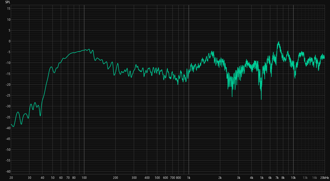This screenshot has width=330, height=181.
Task: Click the dimmed 13k frequency label
Action: (x=305, y=178)
